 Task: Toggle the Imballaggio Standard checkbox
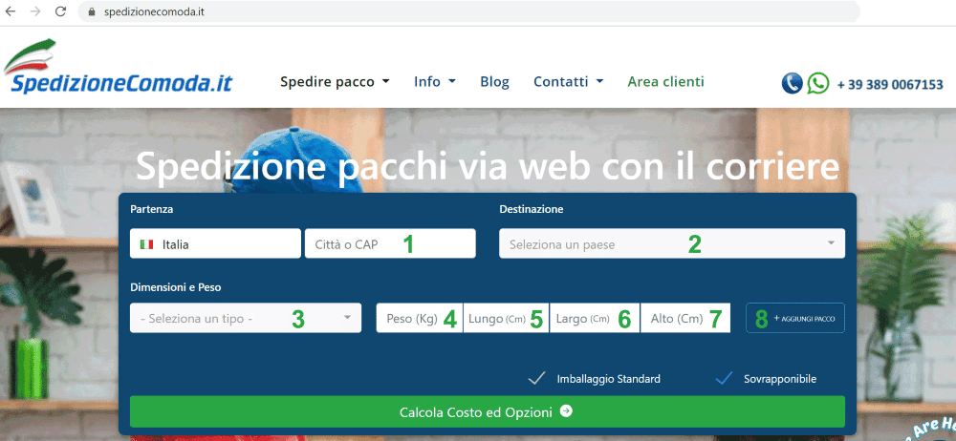pyautogui.click(x=537, y=379)
